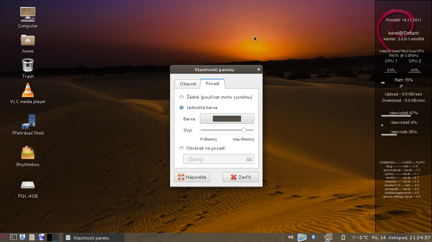This screenshot has height=242, width=432.
Task: Click the Styl transparency slider track
Action: tap(221, 130)
